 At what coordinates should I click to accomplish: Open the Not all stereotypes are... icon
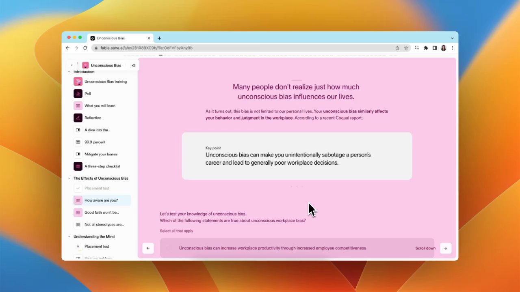point(78,225)
